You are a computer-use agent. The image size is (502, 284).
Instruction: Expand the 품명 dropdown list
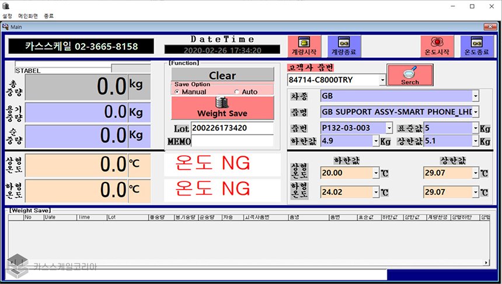[x=475, y=112]
